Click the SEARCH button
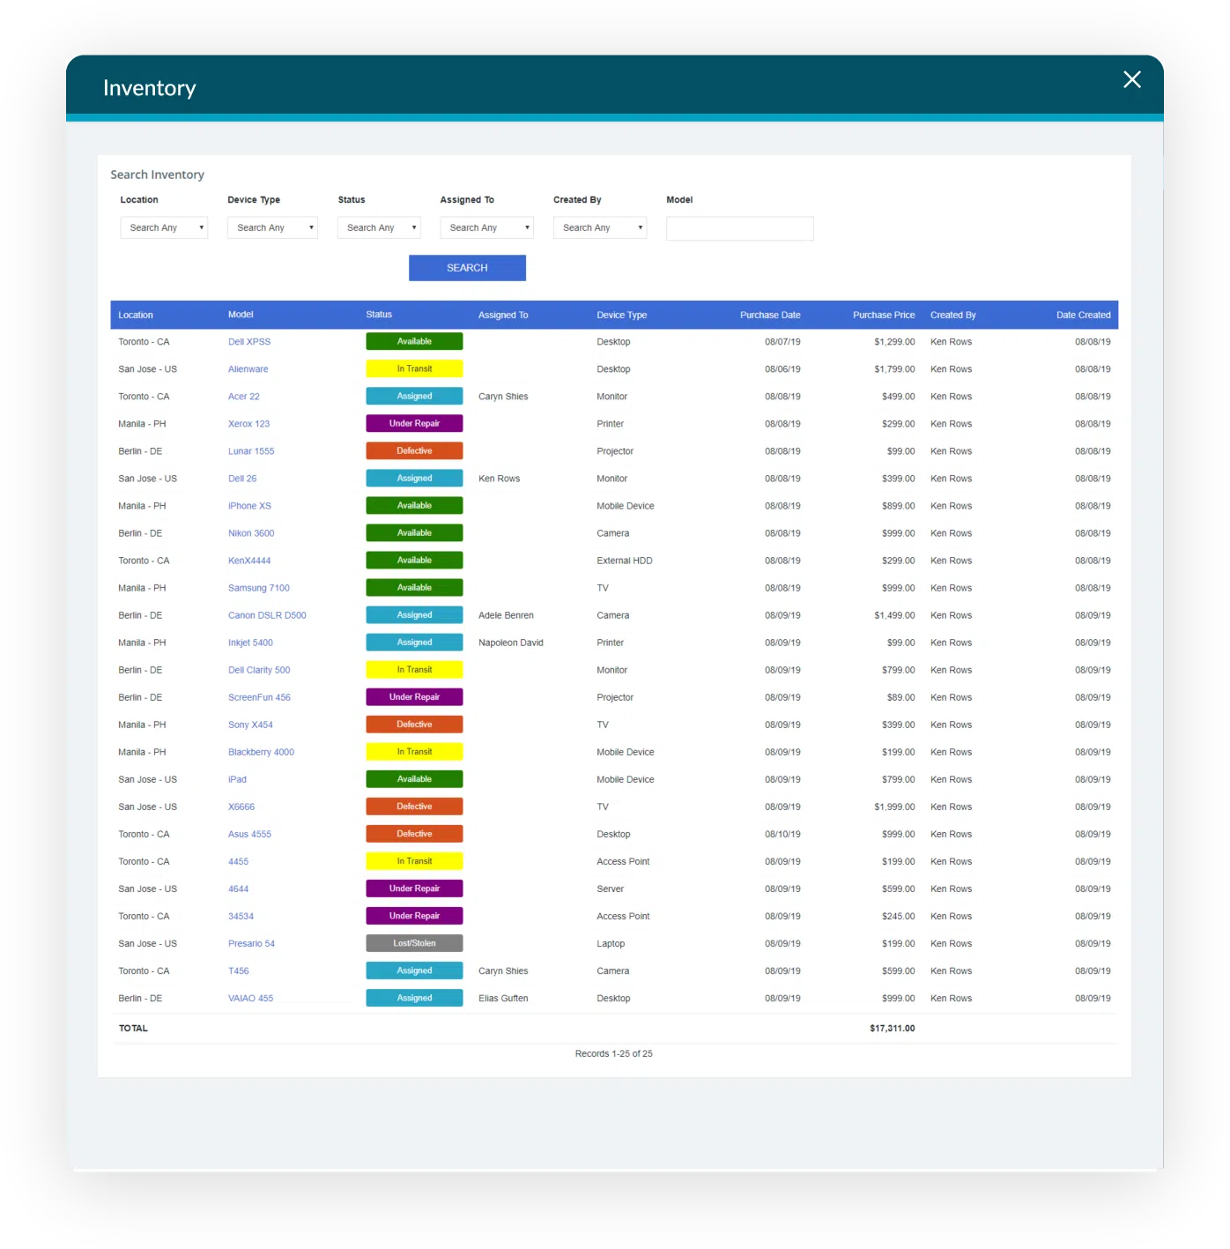The image size is (1230, 1249). tap(467, 267)
